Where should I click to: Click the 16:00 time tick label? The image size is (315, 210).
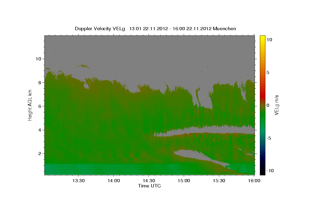pyautogui.click(x=254, y=181)
